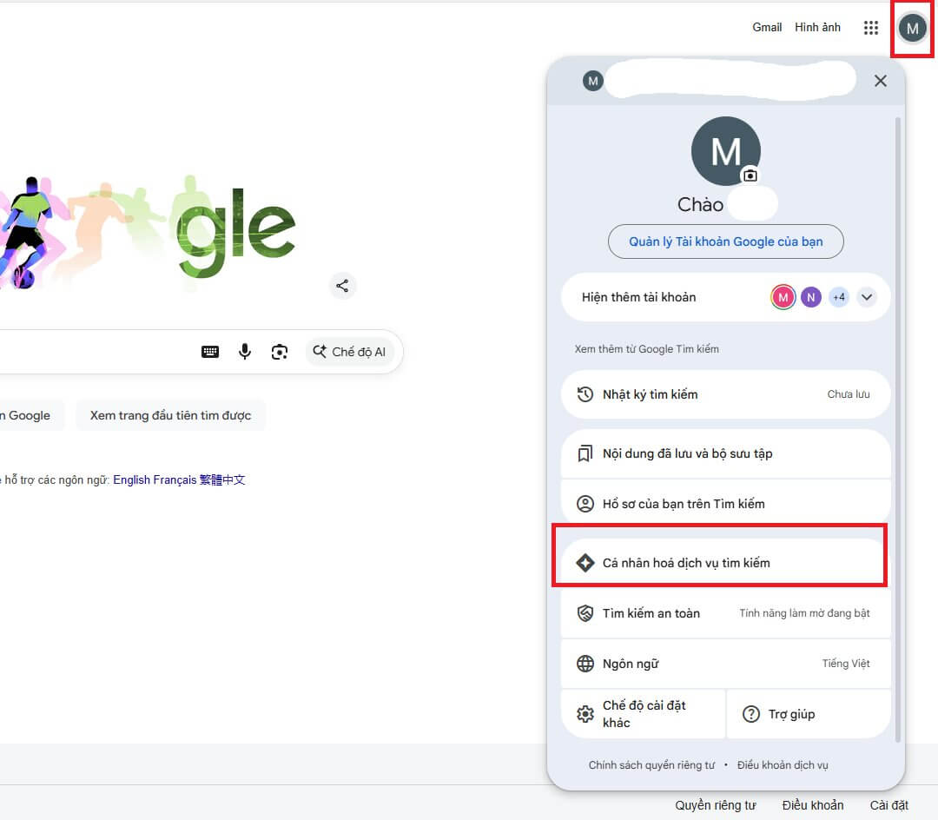Image resolution: width=938 pixels, height=820 pixels.
Task: Click Quản lý Tài khoản Google của bạn
Action: point(725,241)
